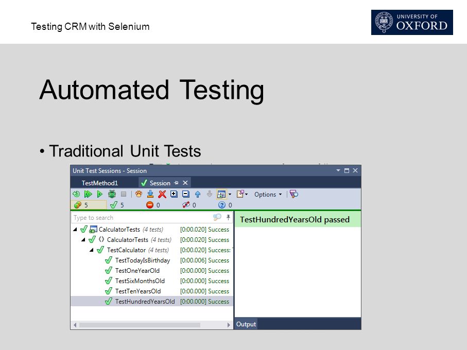The height and width of the screenshot is (350, 467).
Task: Click the pin icon beside search box
Action: pos(228,217)
